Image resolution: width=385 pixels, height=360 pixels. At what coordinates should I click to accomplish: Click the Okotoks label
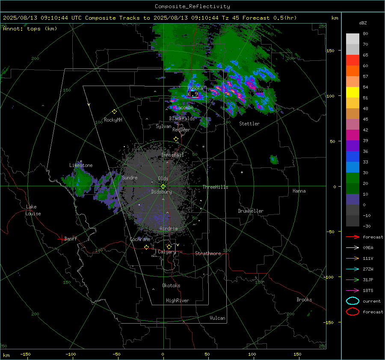(171, 286)
